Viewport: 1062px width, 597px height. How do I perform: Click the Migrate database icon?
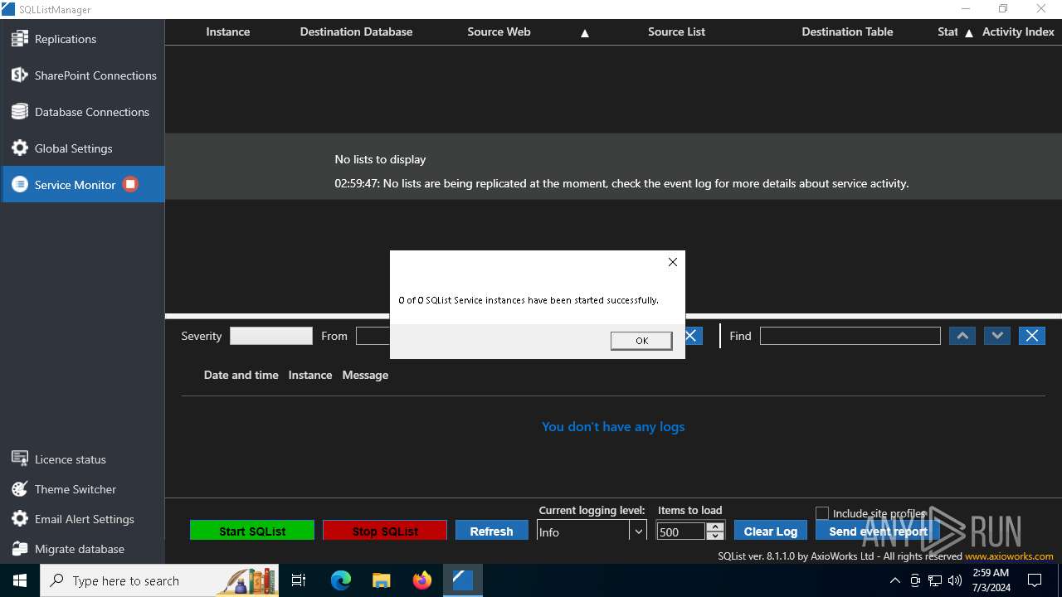pyautogui.click(x=19, y=548)
